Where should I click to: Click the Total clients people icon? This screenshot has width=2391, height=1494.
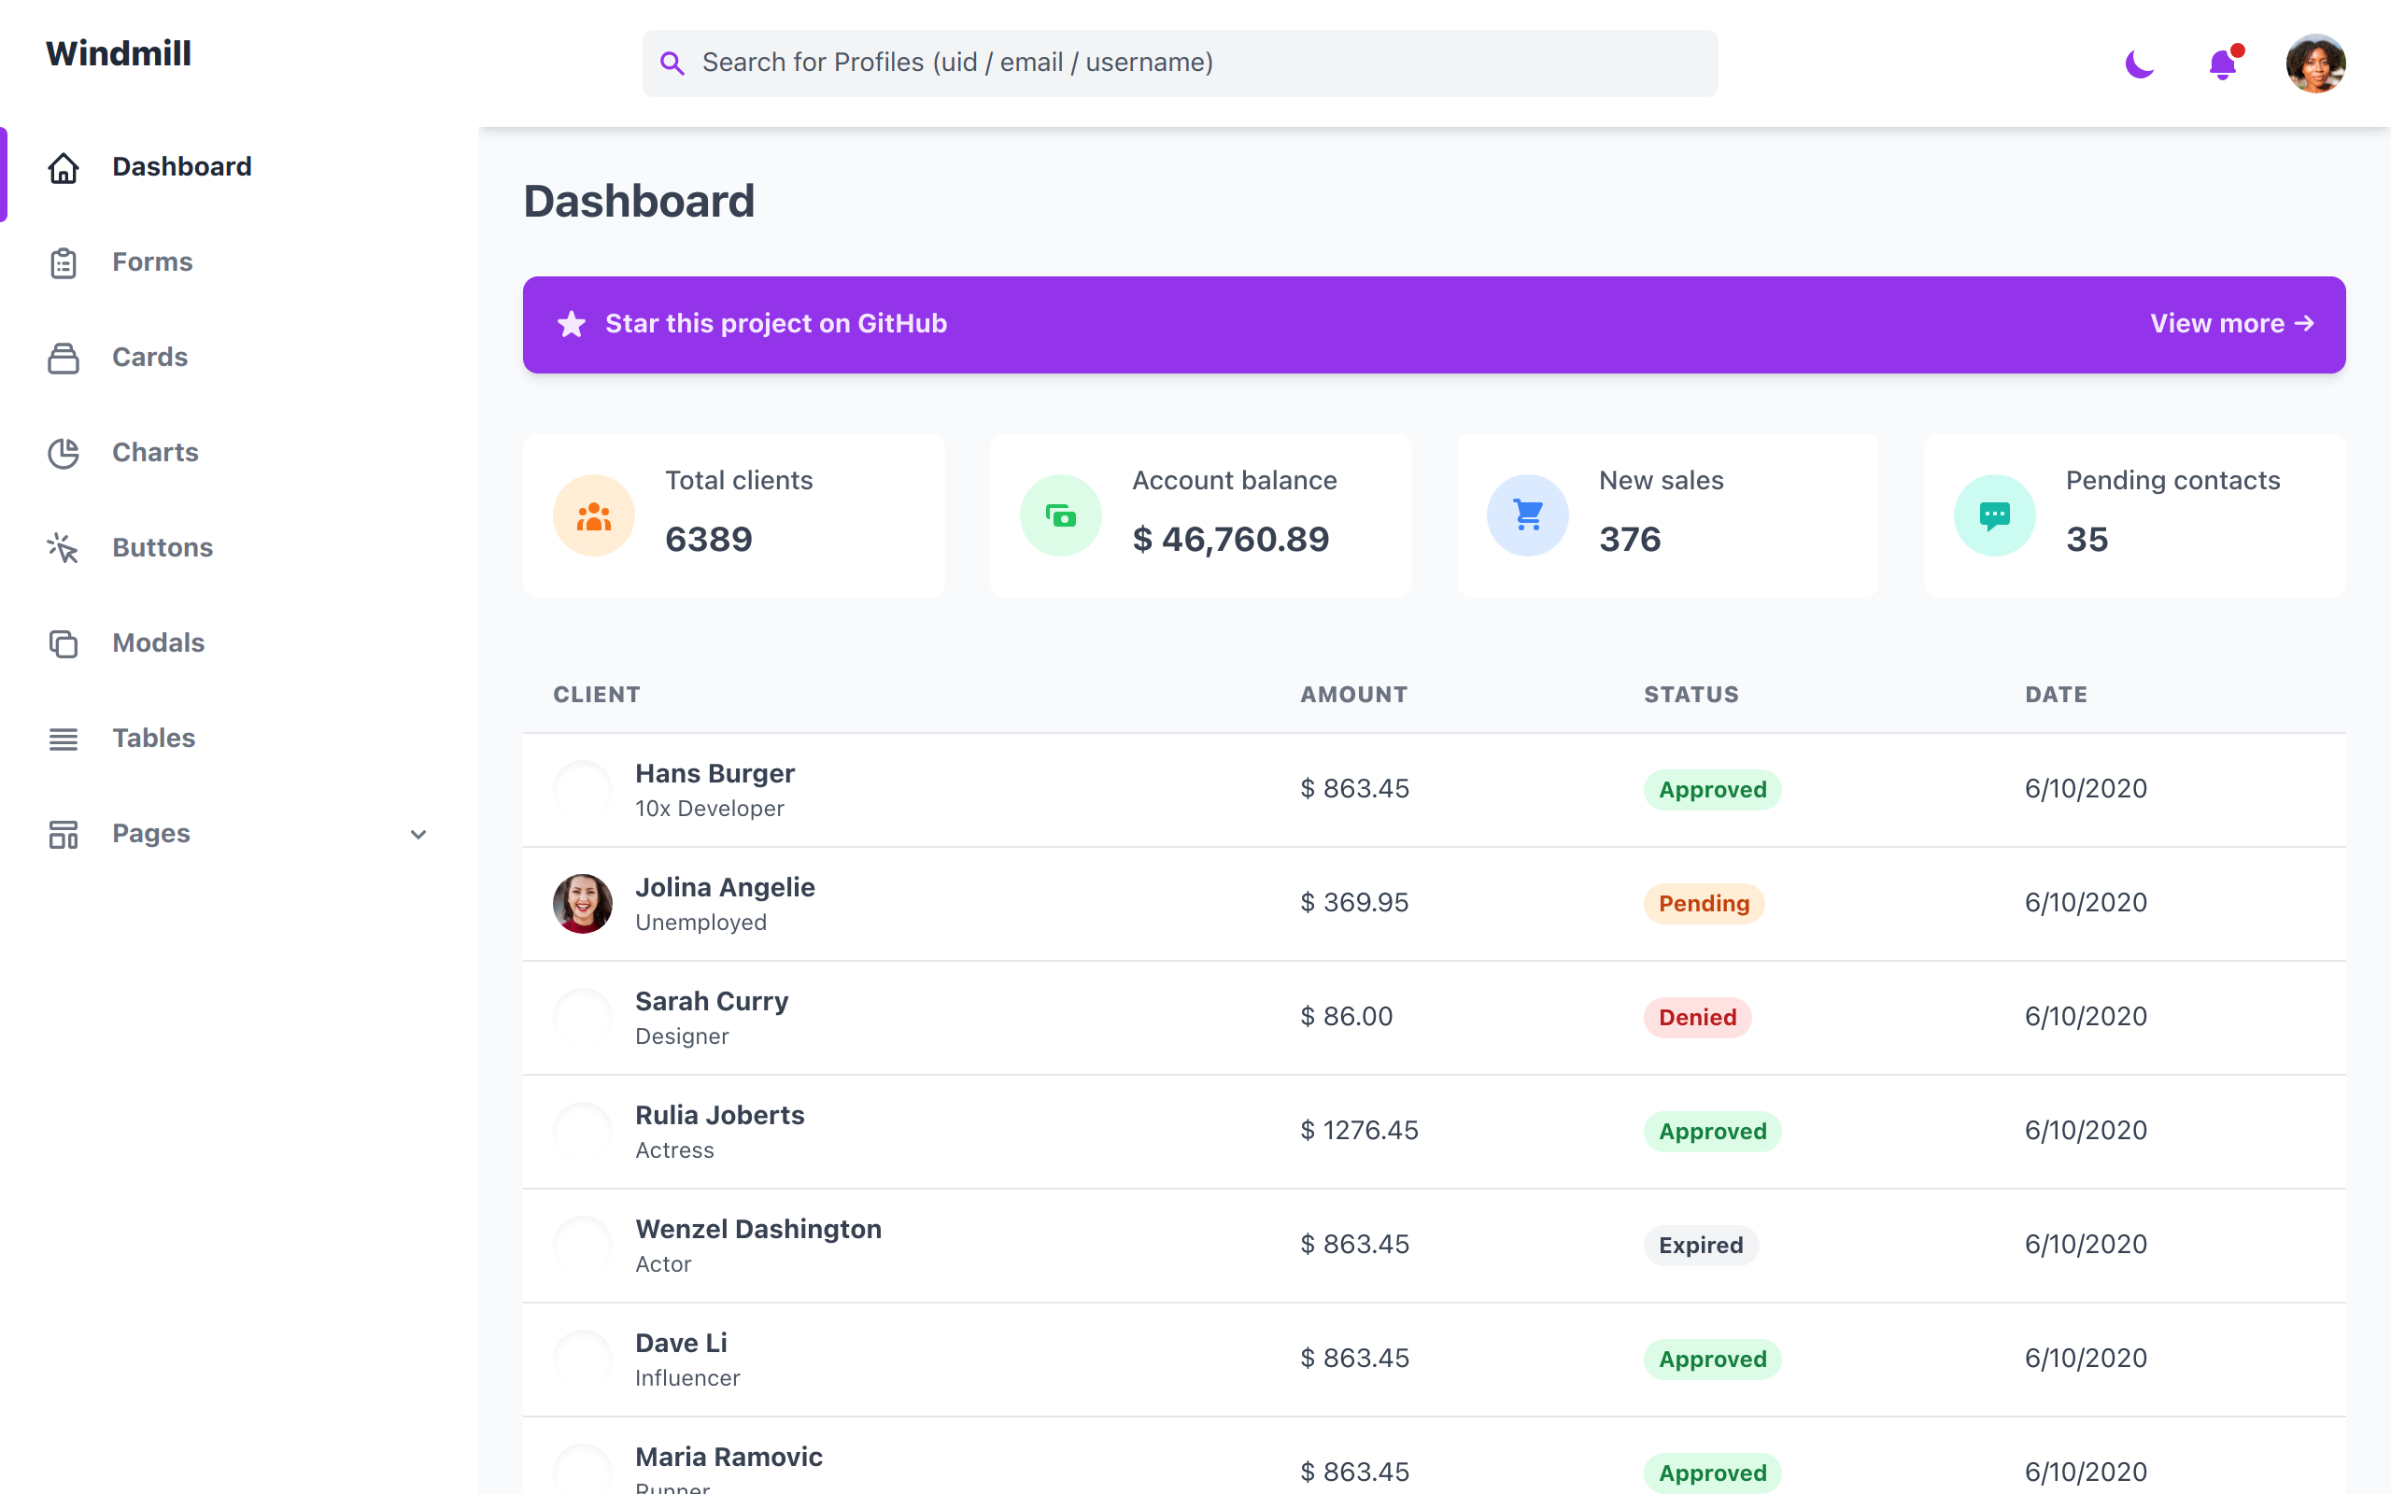(593, 515)
